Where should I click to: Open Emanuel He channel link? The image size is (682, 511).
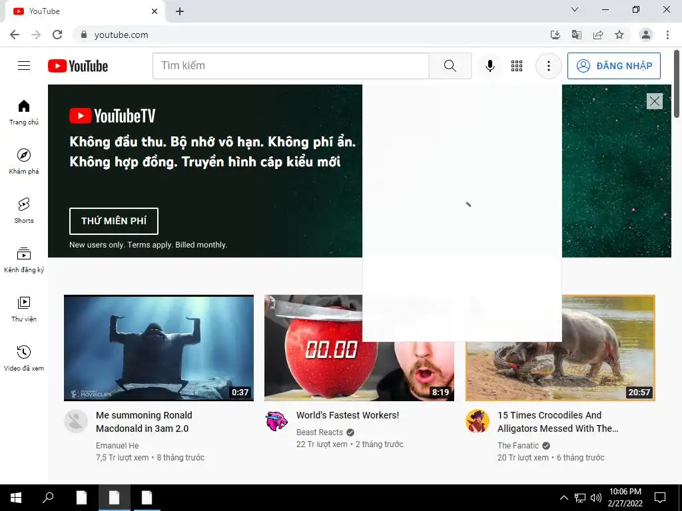(x=117, y=445)
